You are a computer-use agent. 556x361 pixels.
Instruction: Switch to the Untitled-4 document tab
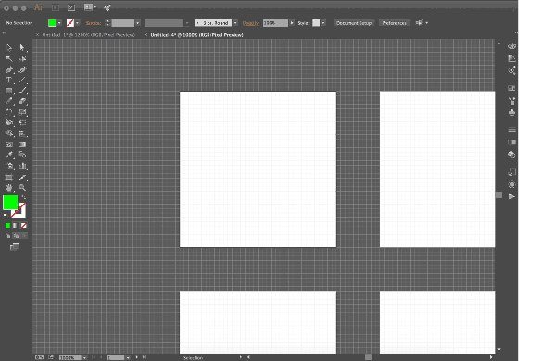pyautogui.click(x=196, y=35)
